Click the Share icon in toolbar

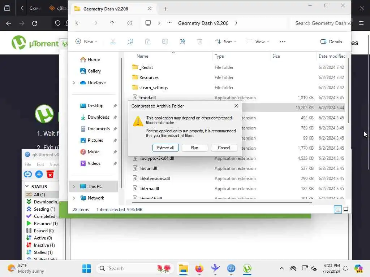point(182,42)
